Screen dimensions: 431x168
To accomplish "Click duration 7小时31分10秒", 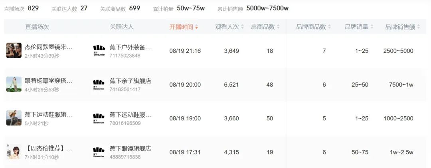I will click(42, 157).
